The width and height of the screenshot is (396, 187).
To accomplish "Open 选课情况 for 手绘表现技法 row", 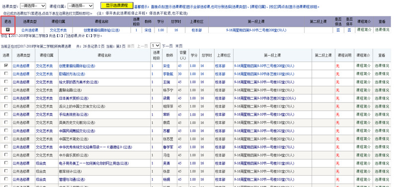I will pos(382,115).
